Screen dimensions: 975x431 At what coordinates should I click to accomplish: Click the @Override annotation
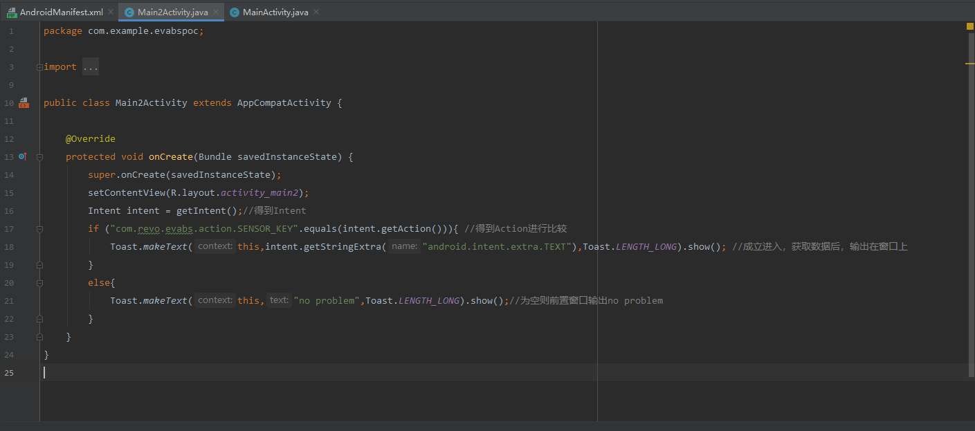(91, 139)
